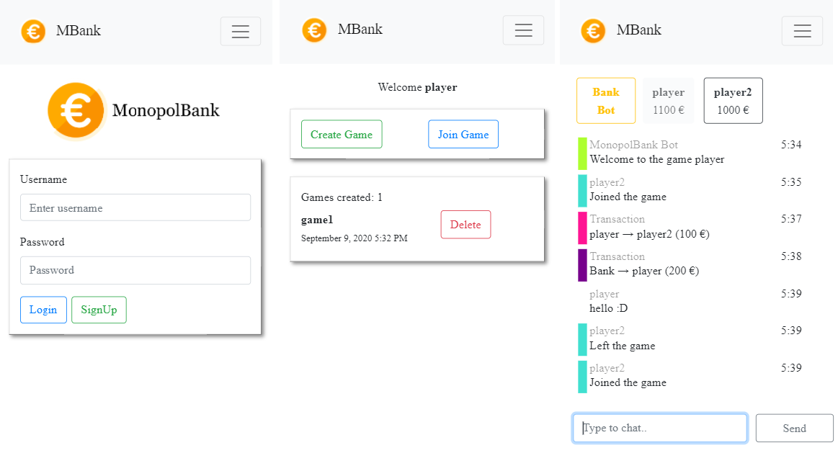
Task: Focus the Password input field
Action: [135, 270]
